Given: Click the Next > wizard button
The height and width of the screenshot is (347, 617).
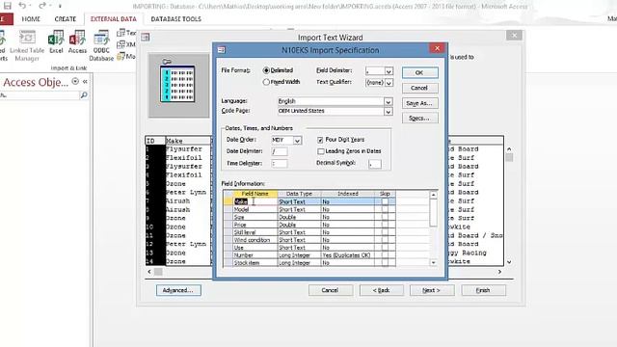Looking at the screenshot, I should 432,290.
